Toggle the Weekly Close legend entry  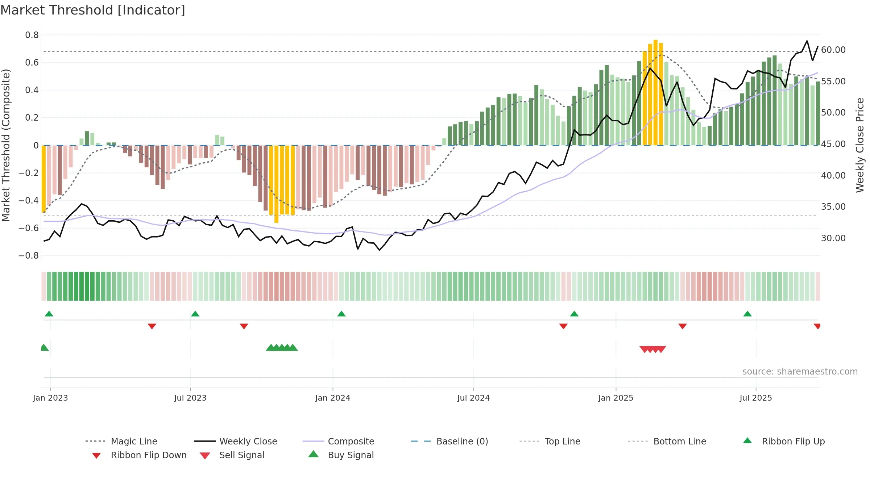coord(236,441)
